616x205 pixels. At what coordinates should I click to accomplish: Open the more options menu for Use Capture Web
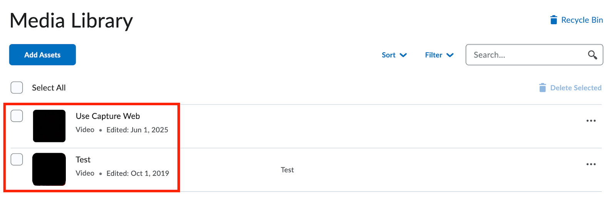pyautogui.click(x=591, y=121)
